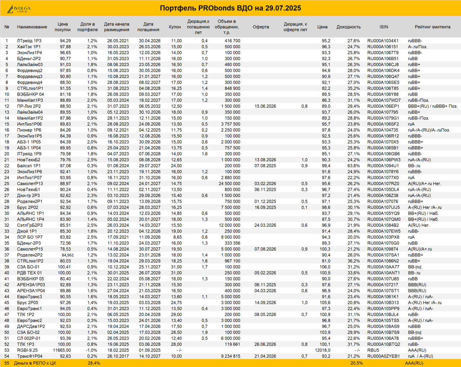Click the bond name 'ВЭББНКР 04'
This screenshot has width=461, height=367.
(30, 95)
